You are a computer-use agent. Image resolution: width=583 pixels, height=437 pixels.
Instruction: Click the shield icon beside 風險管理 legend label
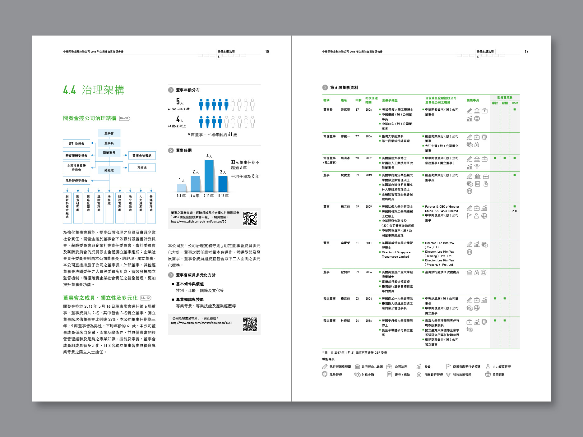coord(325,374)
